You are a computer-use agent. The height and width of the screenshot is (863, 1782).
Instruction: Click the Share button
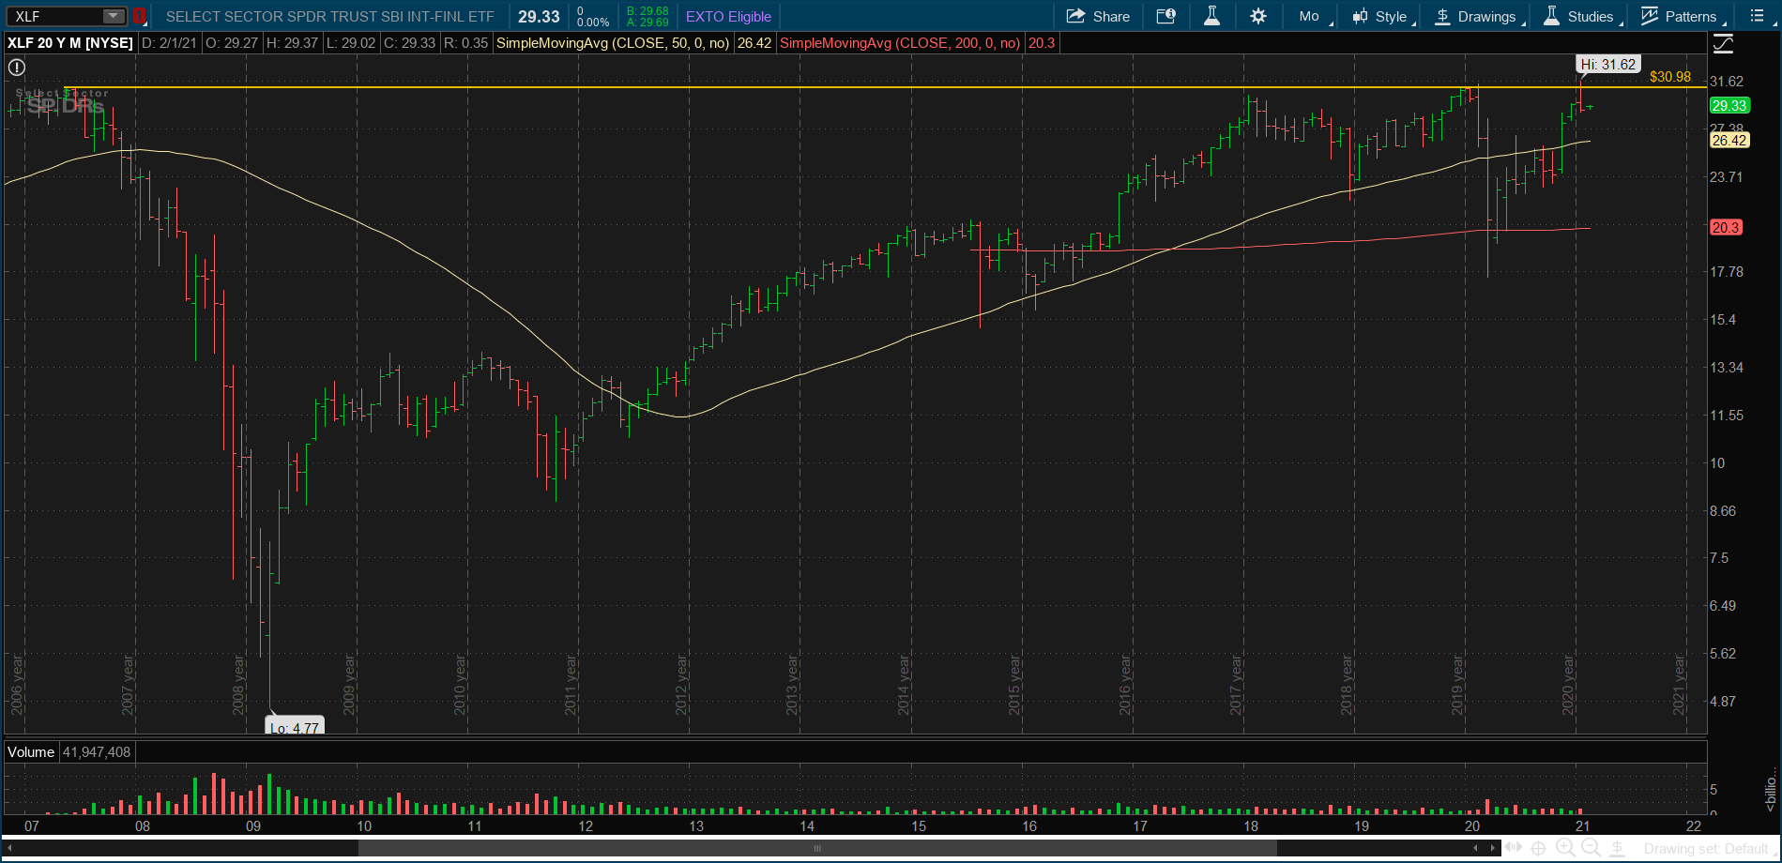(x=1098, y=16)
